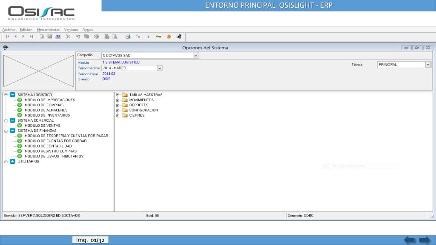Image resolution: width=436 pixels, height=245 pixels.
Task: Click the Servidor status bar entry
Action: click(x=42, y=216)
